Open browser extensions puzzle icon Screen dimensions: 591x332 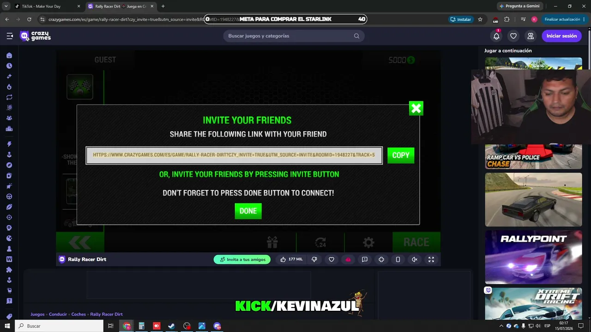coord(507,19)
